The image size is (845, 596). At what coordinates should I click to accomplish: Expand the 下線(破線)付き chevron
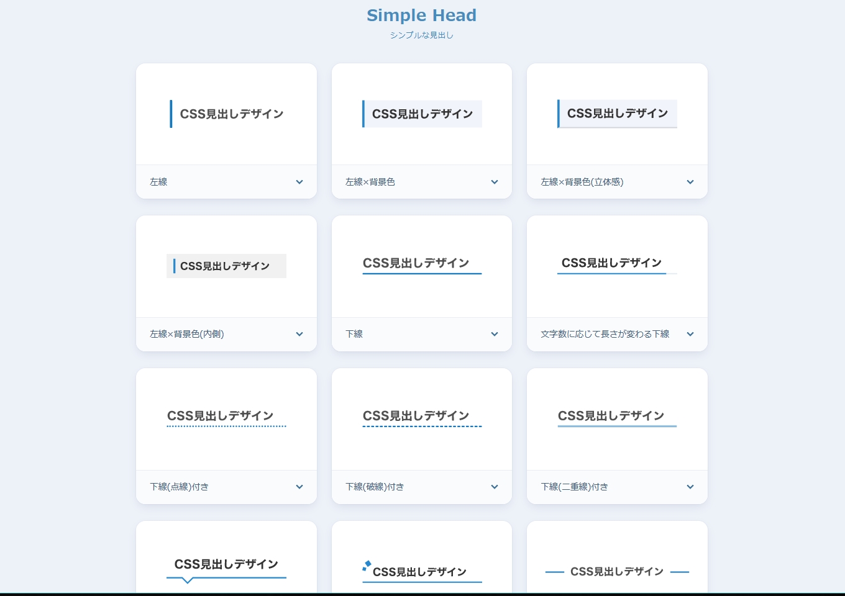495,487
